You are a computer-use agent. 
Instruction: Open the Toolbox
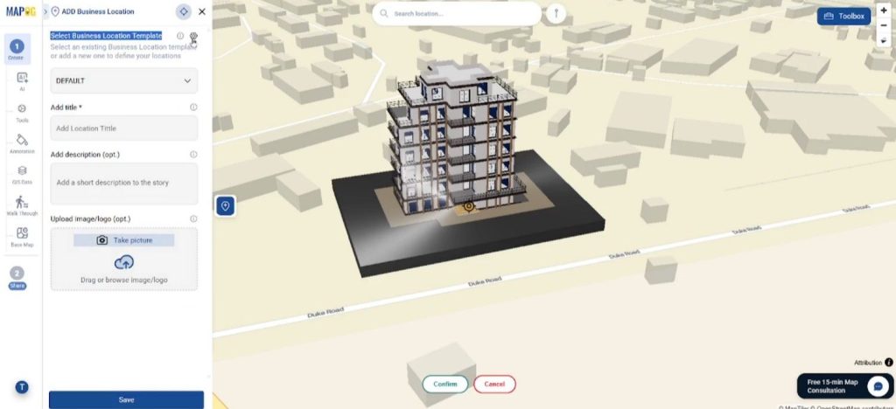coord(844,16)
